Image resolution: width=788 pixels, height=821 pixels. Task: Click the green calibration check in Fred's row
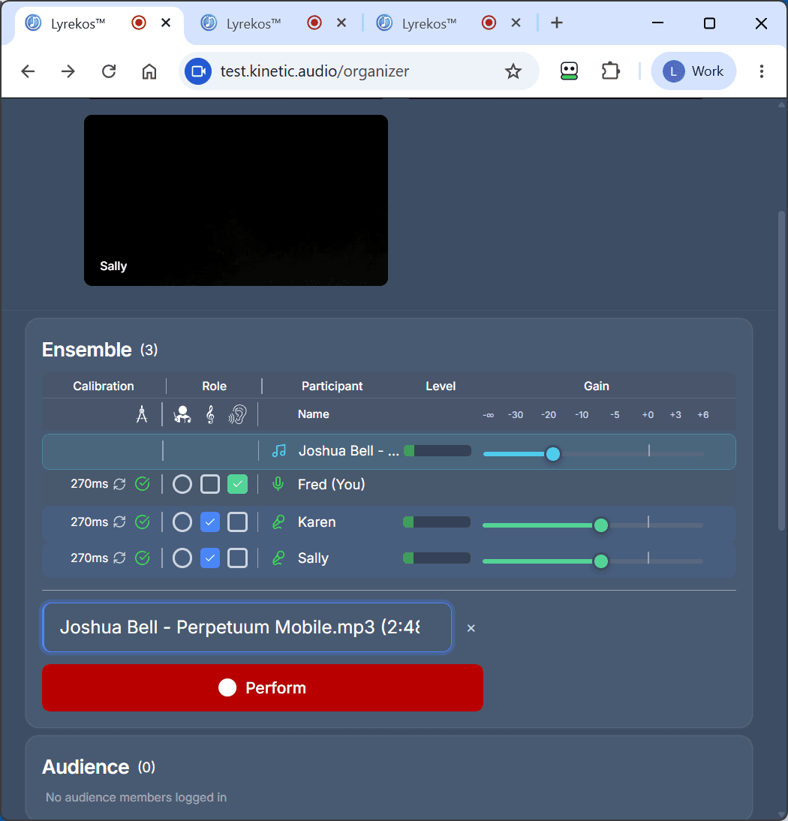(x=143, y=484)
